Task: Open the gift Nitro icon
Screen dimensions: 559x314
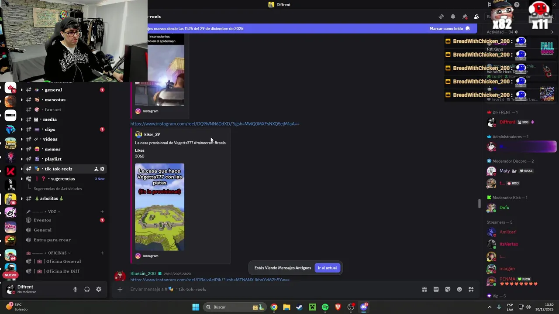Action: pyautogui.click(x=424, y=289)
